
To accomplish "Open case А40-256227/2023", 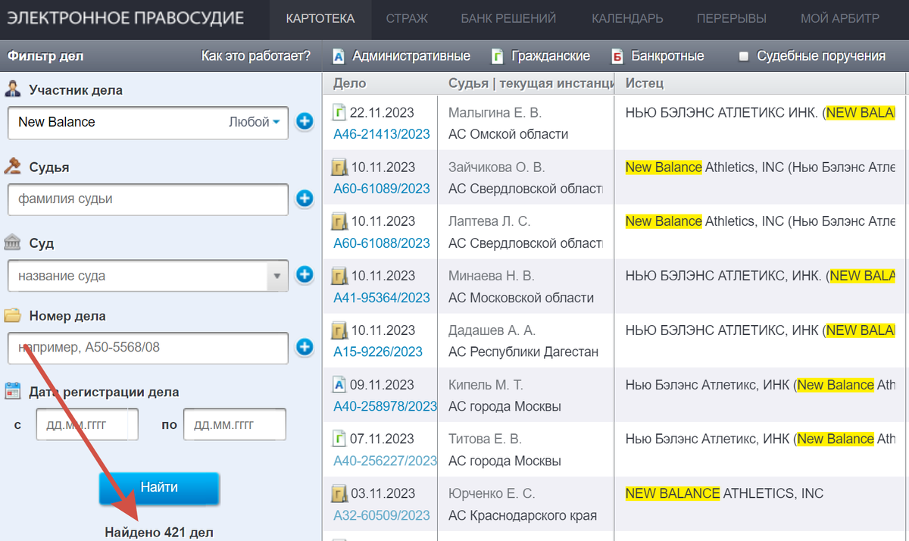I will pyautogui.click(x=385, y=461).
